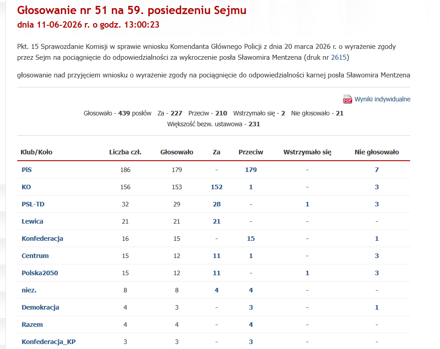This screenshot has width=440, height=349.
Task: Open the Lewica club link
Action: pyautogui.click(x=33, y=221)
